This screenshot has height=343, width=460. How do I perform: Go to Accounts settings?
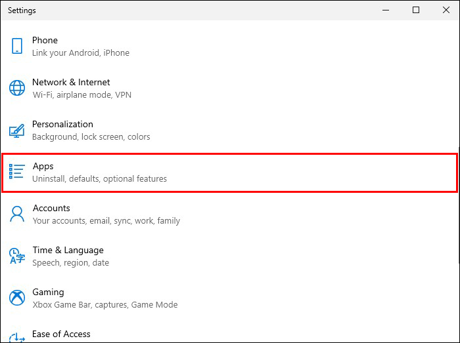tap(51, 209)
